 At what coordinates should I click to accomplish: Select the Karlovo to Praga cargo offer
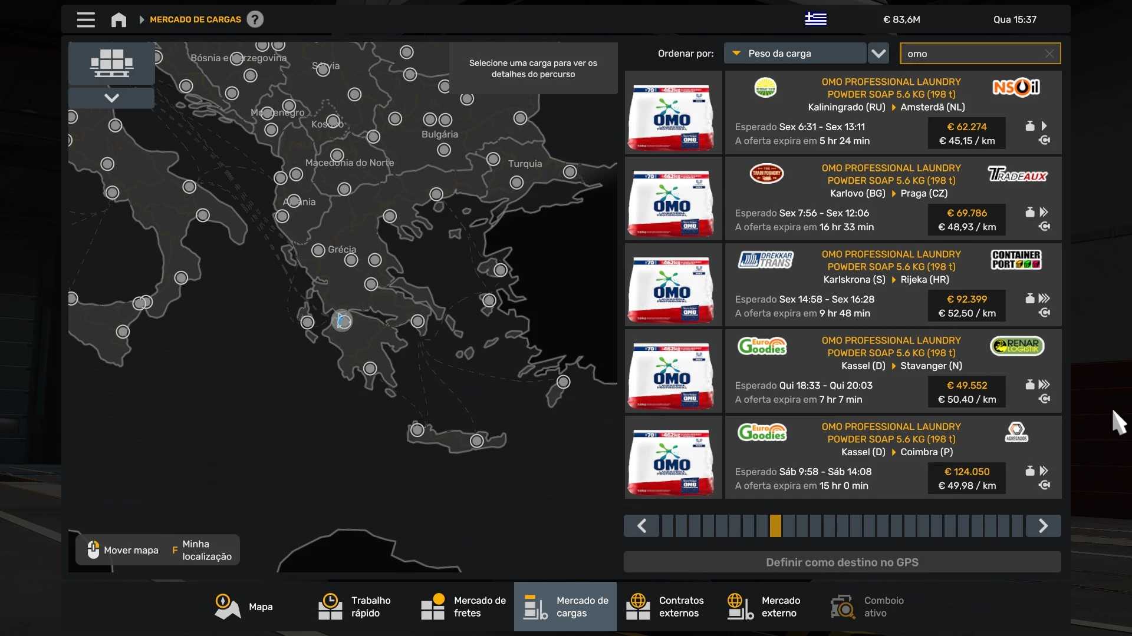[x=893, y=198]
